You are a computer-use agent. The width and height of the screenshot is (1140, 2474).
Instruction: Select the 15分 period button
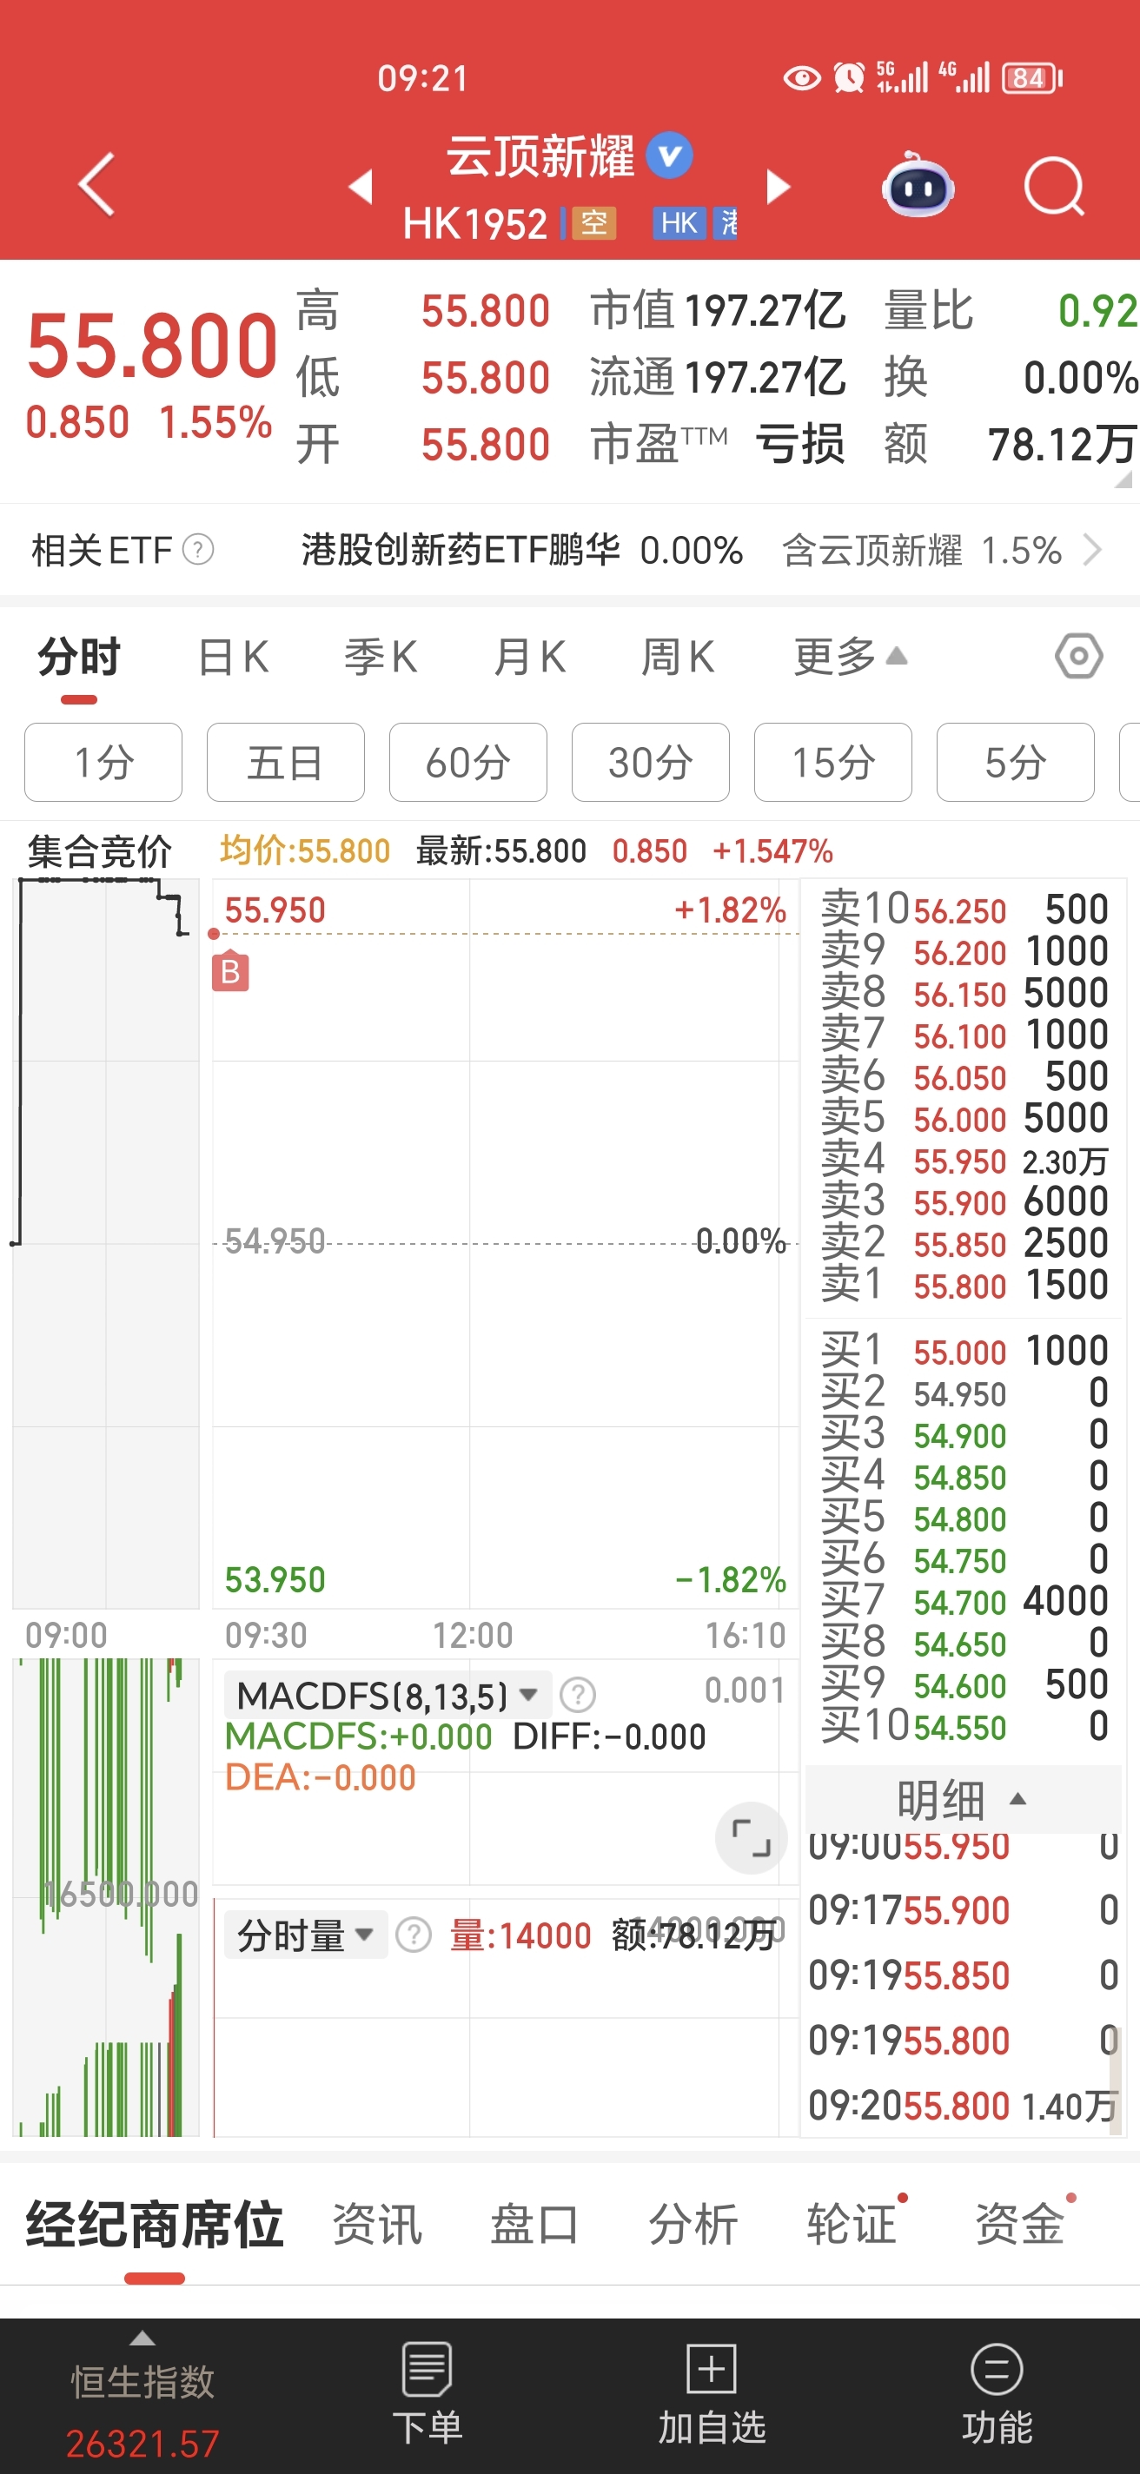[832, 763]
